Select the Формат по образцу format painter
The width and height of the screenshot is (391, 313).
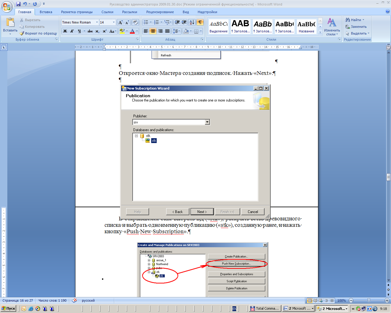[x=38, y=33]
